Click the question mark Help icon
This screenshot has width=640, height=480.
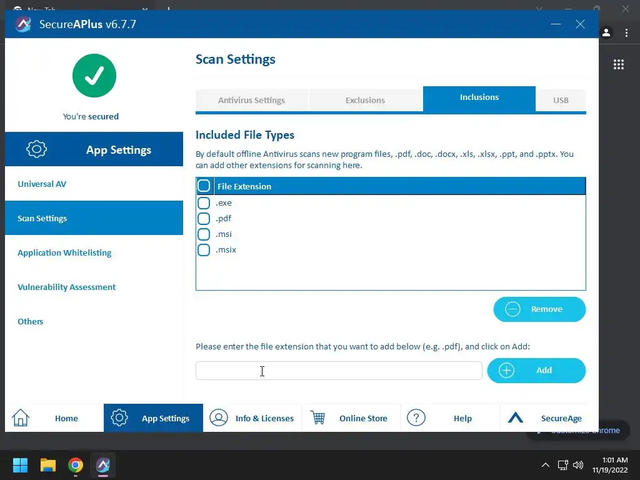pos(416,418)
